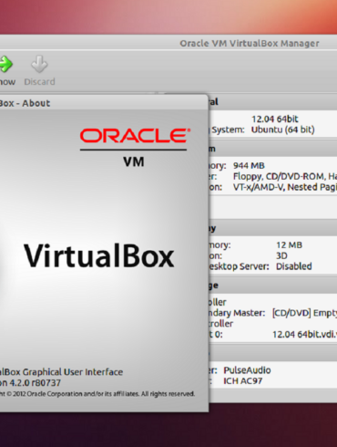Click the '12.04 64bit' name value
337x447 pixels.
(275, 119)
